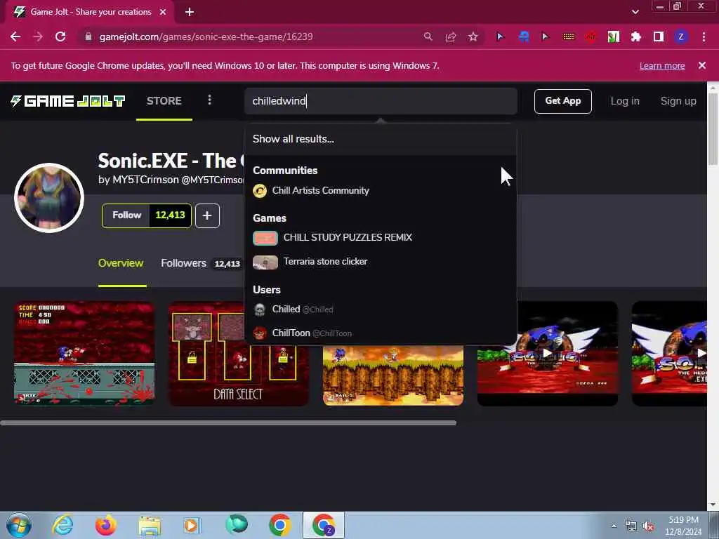719x539 pixels.
Task: Go back to previous page
Action: click(x=15, y=36)
